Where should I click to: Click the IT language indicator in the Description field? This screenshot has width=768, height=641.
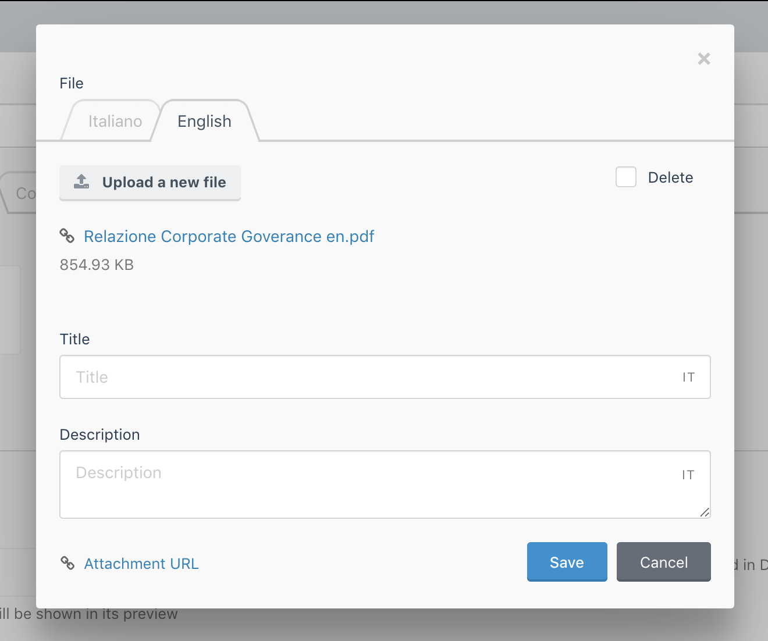point(688,475)
